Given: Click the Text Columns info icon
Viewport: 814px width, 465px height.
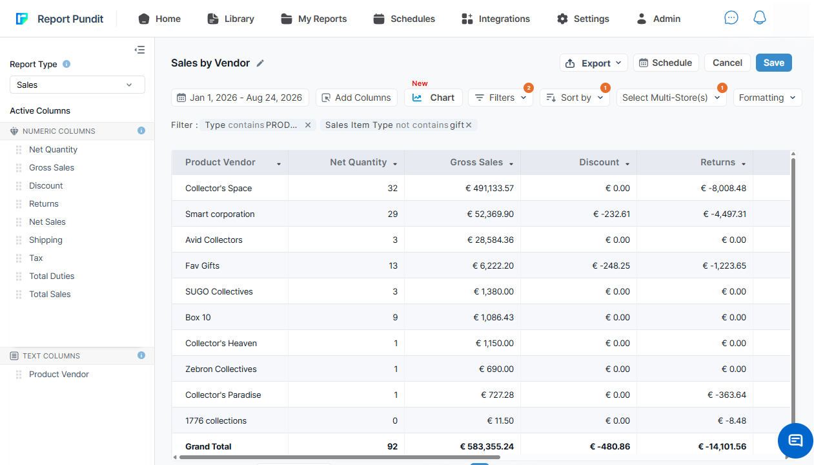Looking at the screenshot, I should 141,355.
